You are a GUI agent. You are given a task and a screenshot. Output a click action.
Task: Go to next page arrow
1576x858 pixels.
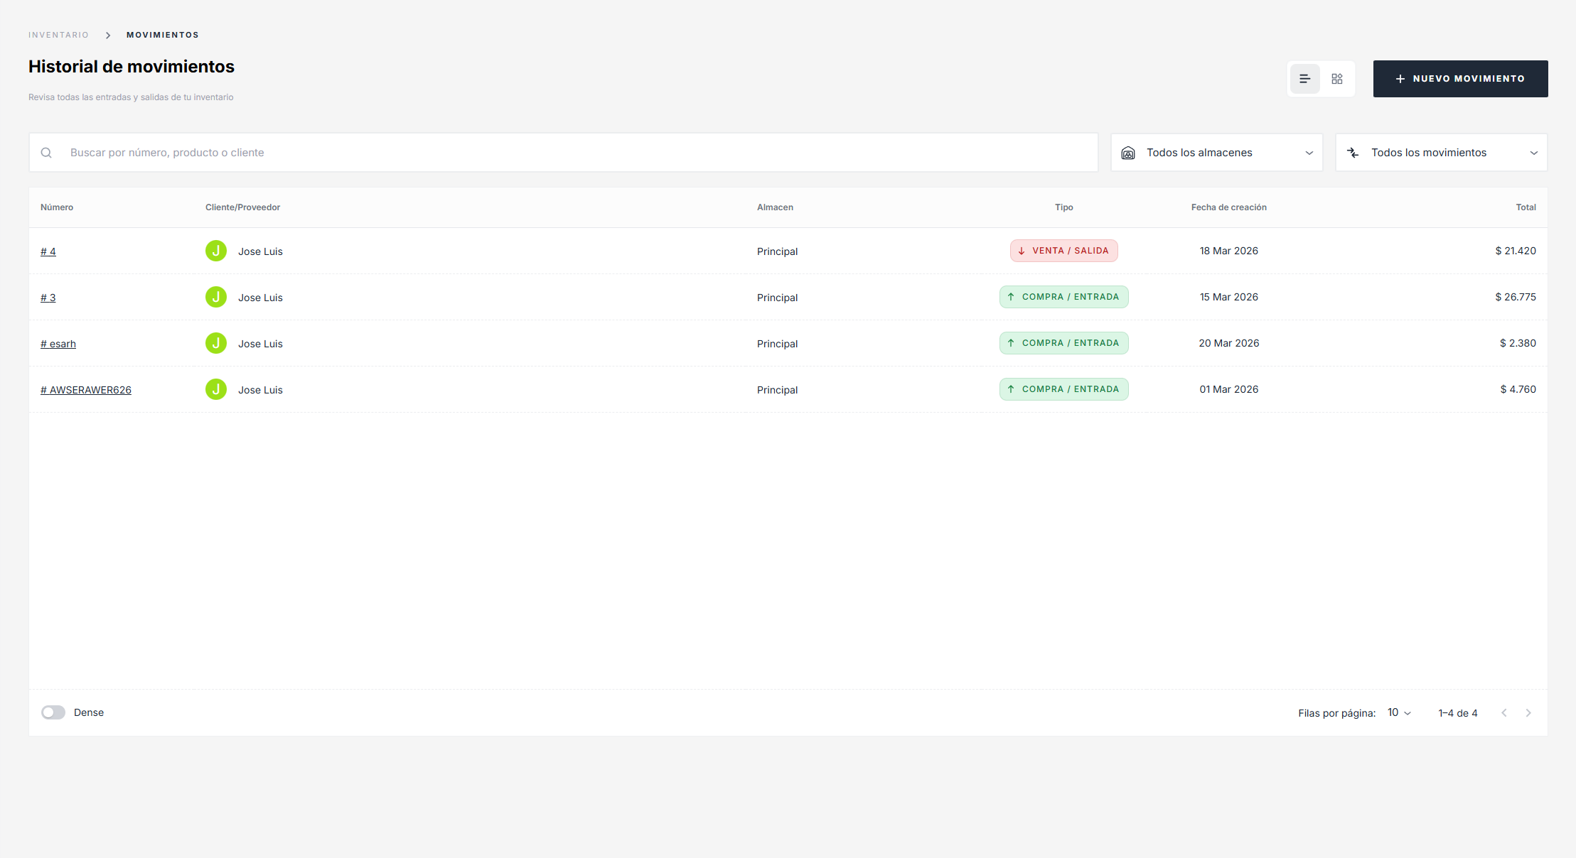tap(1528, 713)
